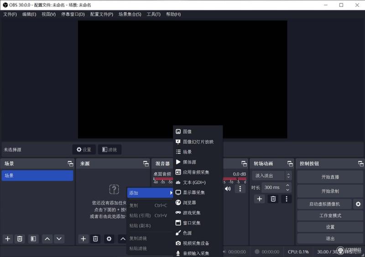The image size is (365, 257).
Task: Pop out the 场景 dock panel
Action: [70, 163]
